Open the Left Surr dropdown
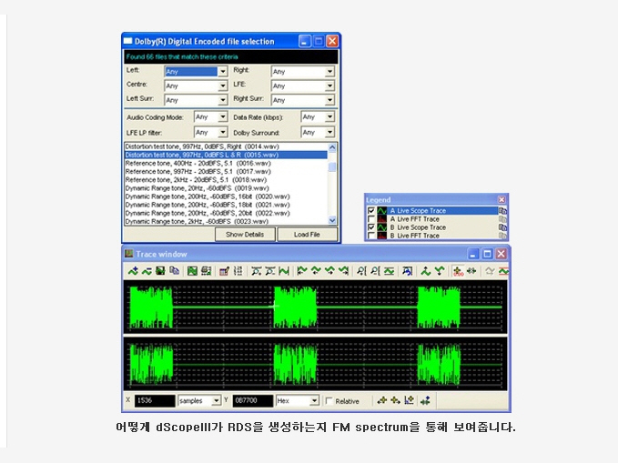618x463 pixels. point(223,100)
